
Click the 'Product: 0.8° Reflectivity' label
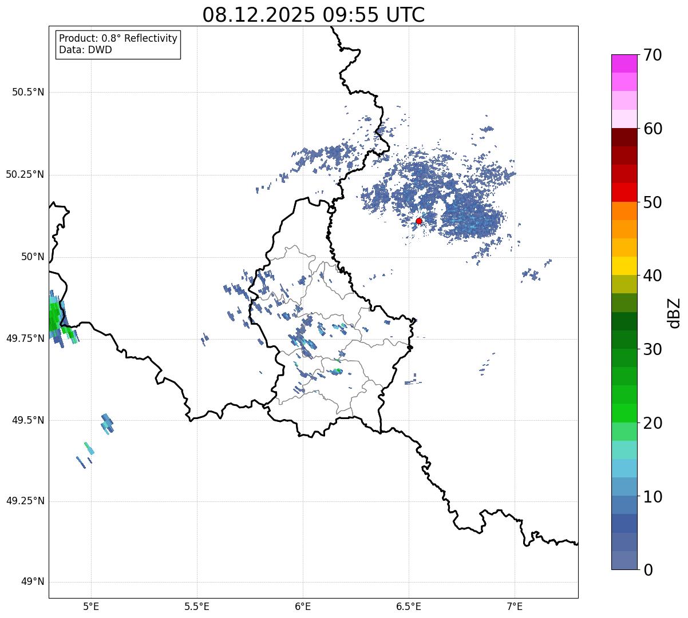tap(118, 38)
